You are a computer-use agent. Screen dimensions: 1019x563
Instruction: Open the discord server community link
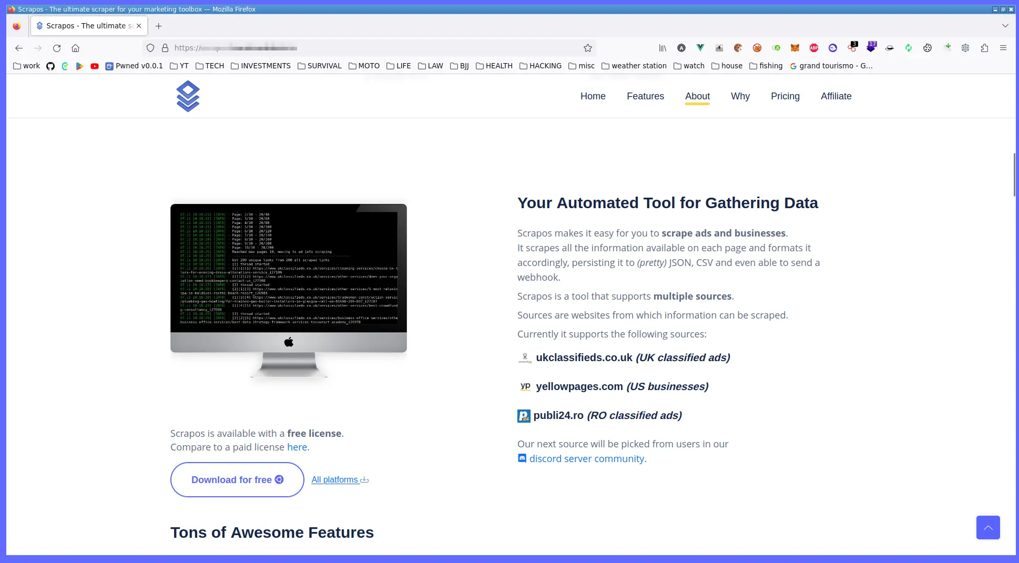[582, 458]
